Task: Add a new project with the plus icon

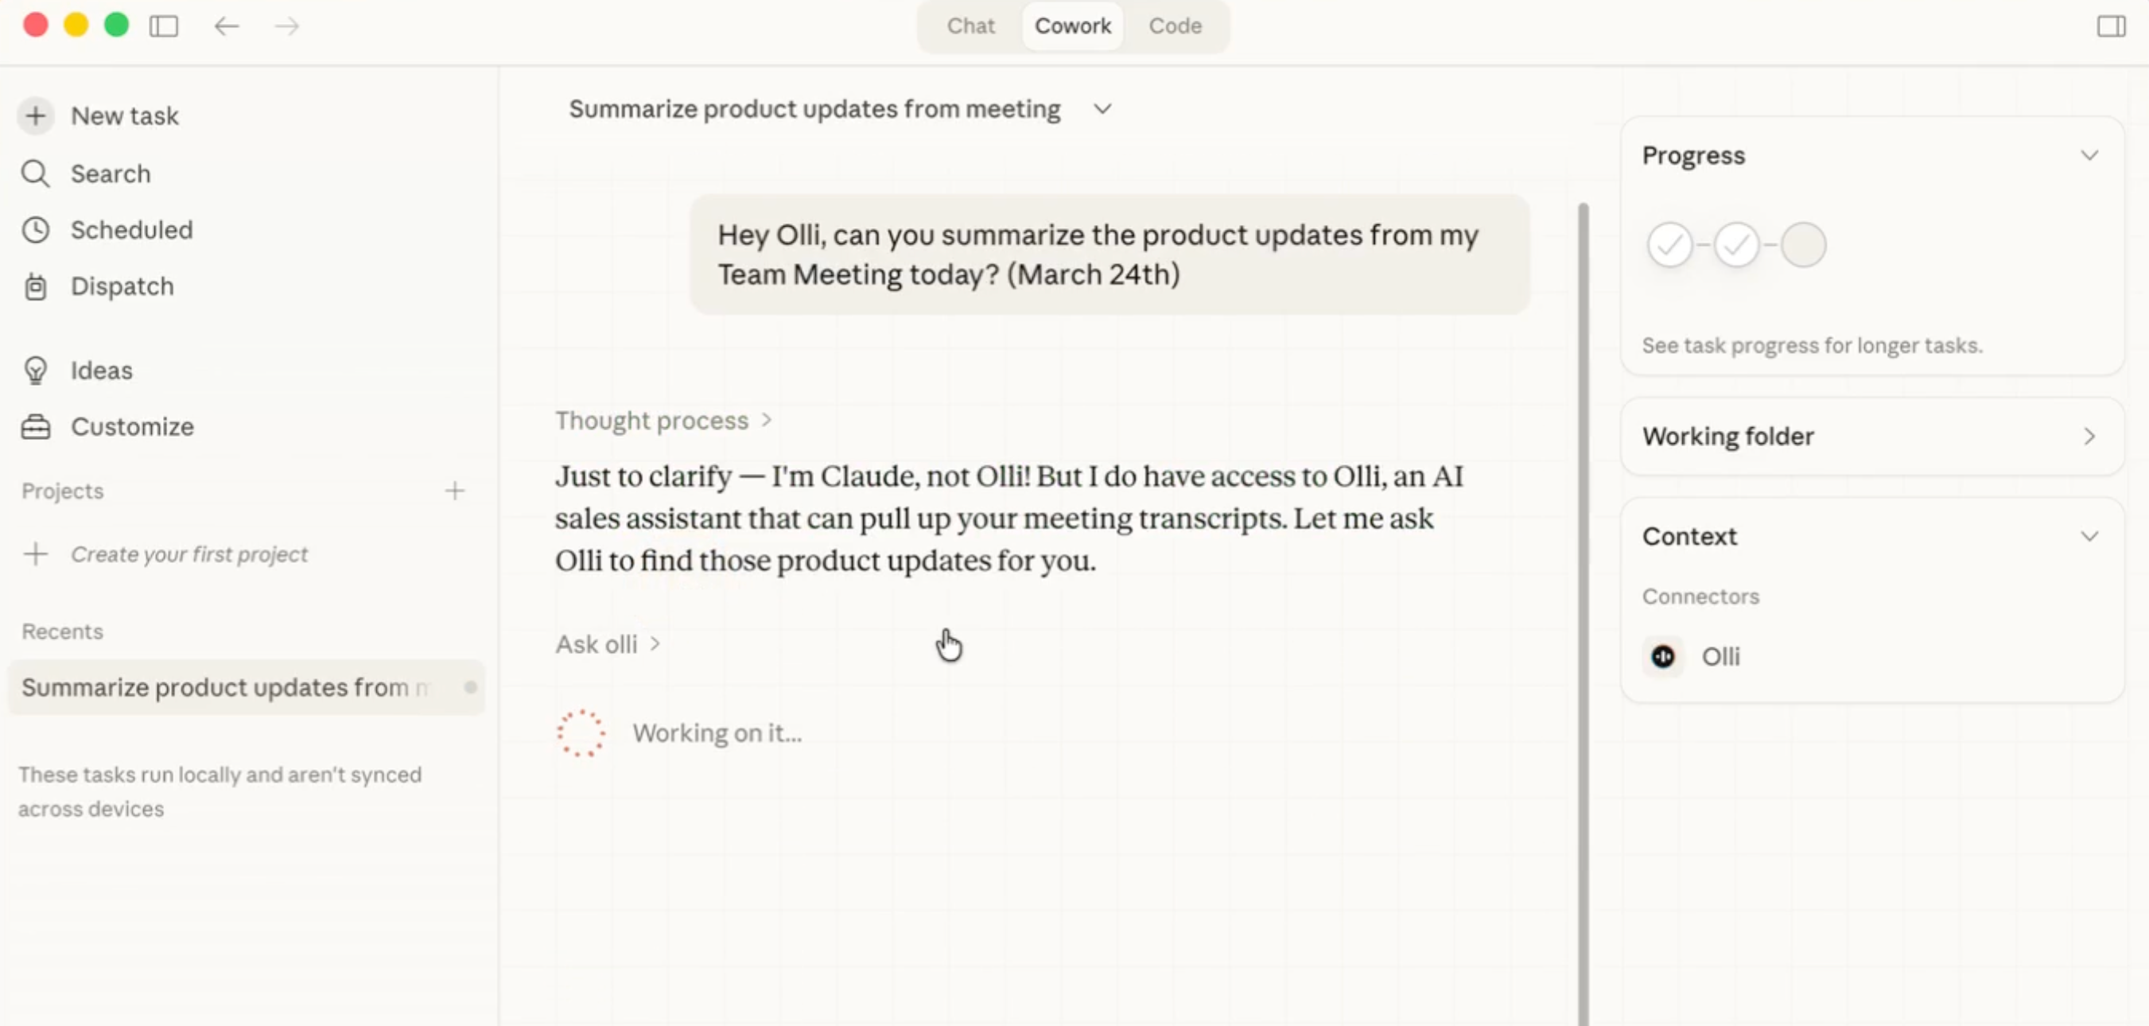Action: pyautogui.click(x=456, y=491)
